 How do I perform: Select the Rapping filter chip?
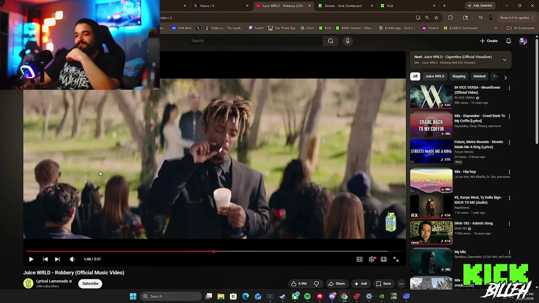click(459, 76)
